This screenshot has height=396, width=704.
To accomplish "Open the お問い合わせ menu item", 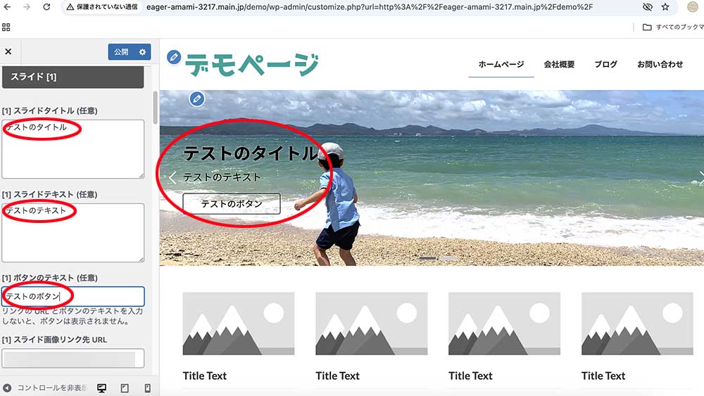I will pyautogui.click(x=660, y=64).
